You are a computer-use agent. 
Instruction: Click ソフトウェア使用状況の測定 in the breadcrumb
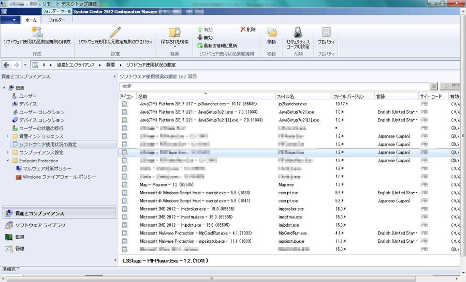coord(151,65)
